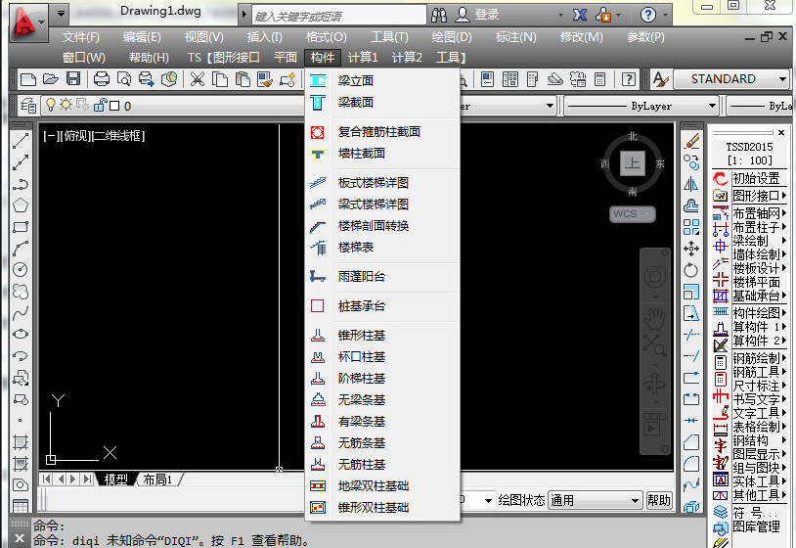The image size is (796, 548).
Task: Click the Plot printer icon
Action: pos(101,79)
